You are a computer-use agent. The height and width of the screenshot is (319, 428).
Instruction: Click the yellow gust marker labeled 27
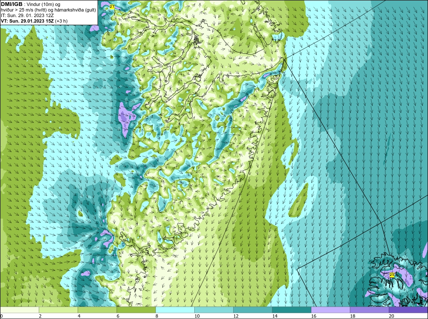[x=112, y=6]
